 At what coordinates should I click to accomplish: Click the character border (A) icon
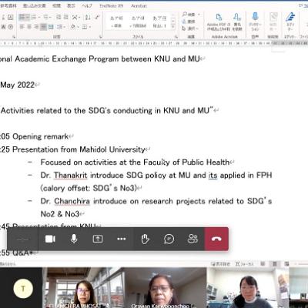(10, 17)
